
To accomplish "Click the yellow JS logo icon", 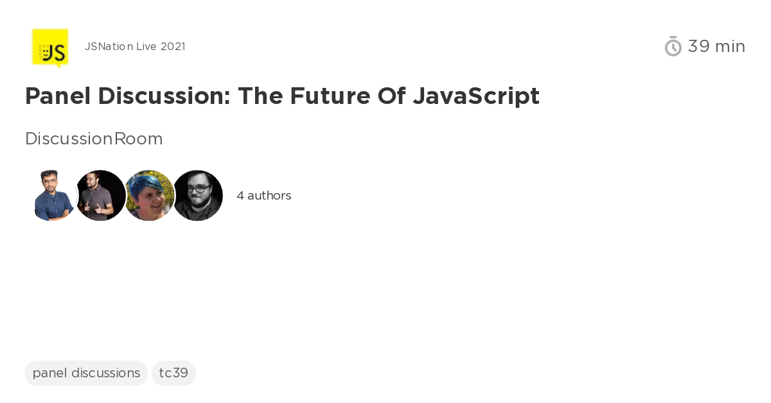I will [x=51, y=47].
